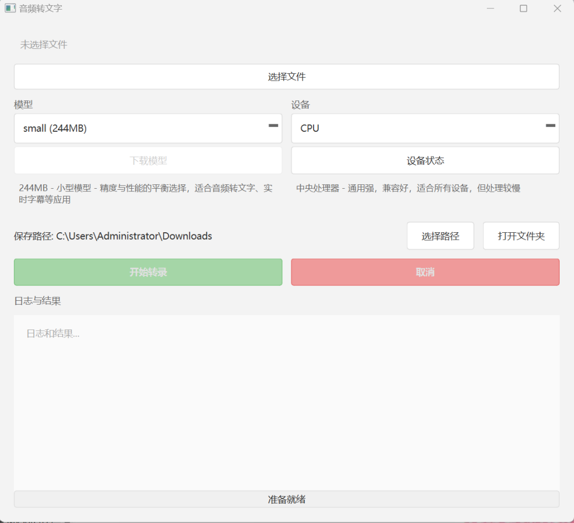The image size is (574, 523).
Task: Choose save location via 选择路径
Action: click(441, 235)
